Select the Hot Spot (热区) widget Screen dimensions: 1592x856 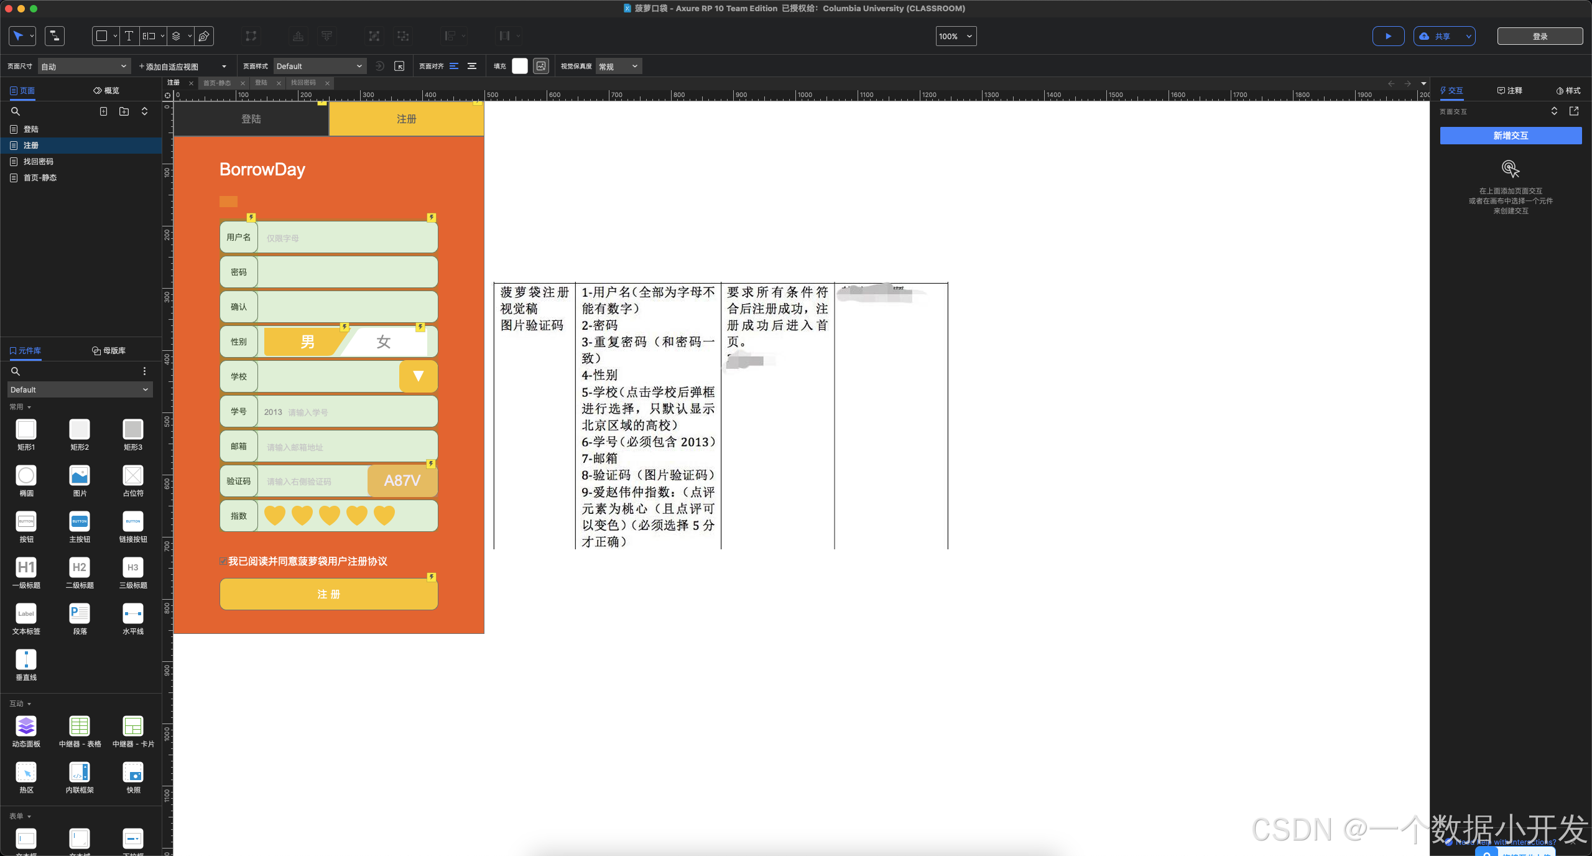pos(26,772)
